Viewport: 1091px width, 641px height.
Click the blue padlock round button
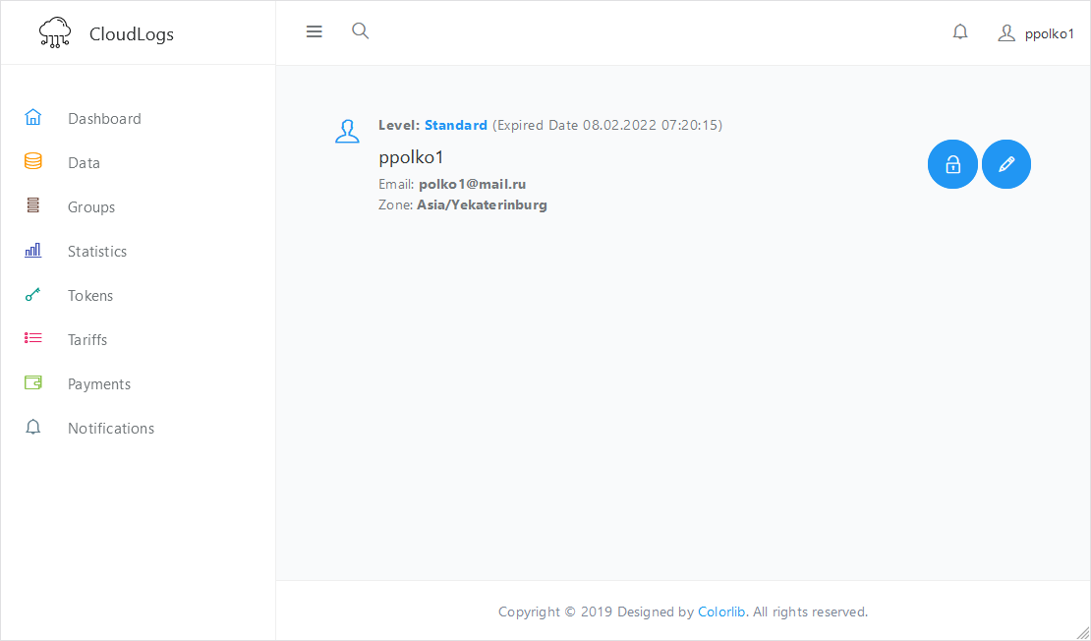952,164
